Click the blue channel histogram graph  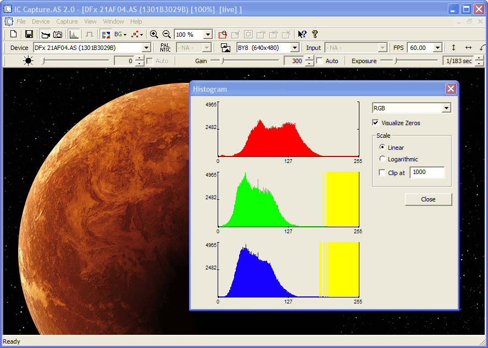pos(289,270)
